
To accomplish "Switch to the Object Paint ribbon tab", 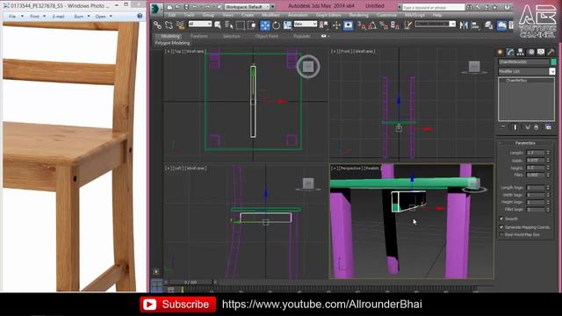I will pyautogui.click(x=267, y=36).
